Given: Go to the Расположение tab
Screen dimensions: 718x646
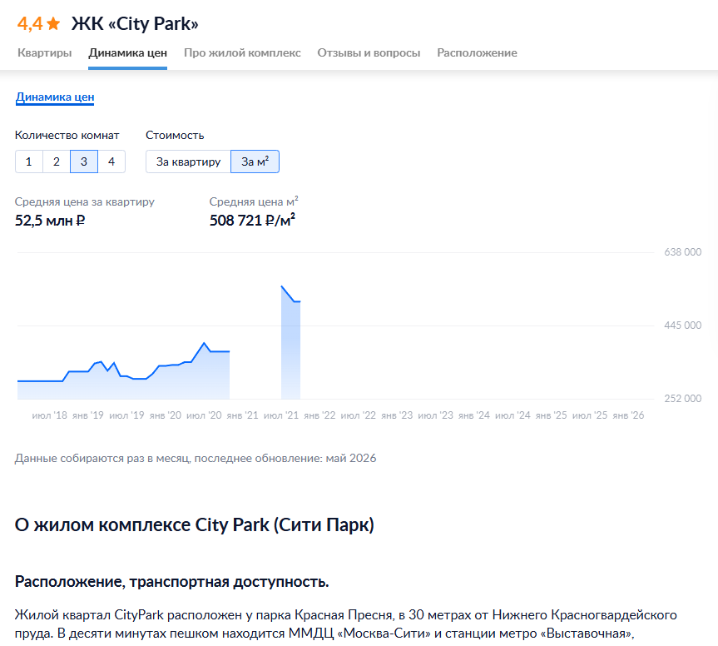Looking at the screenshot, I should (x=477, y=52).
